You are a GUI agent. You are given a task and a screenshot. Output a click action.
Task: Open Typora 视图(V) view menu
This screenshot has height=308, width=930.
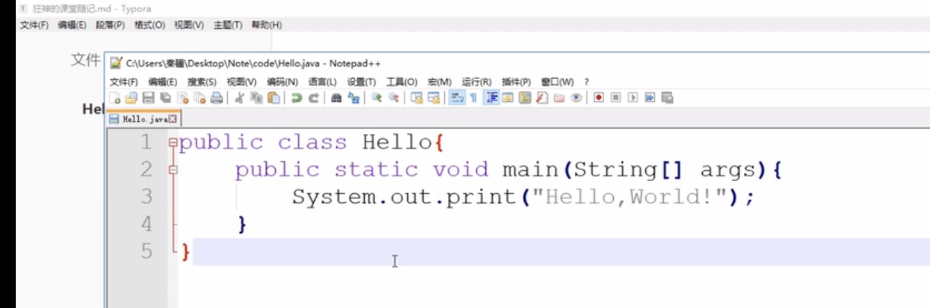189,25
